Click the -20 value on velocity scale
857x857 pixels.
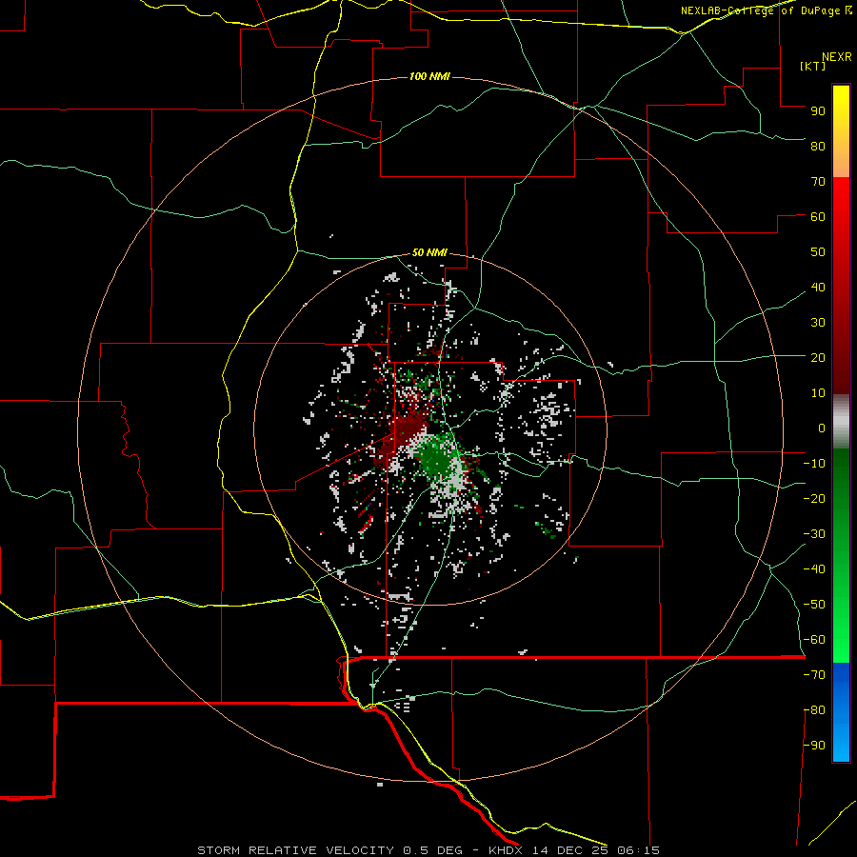tap(814, 499)
